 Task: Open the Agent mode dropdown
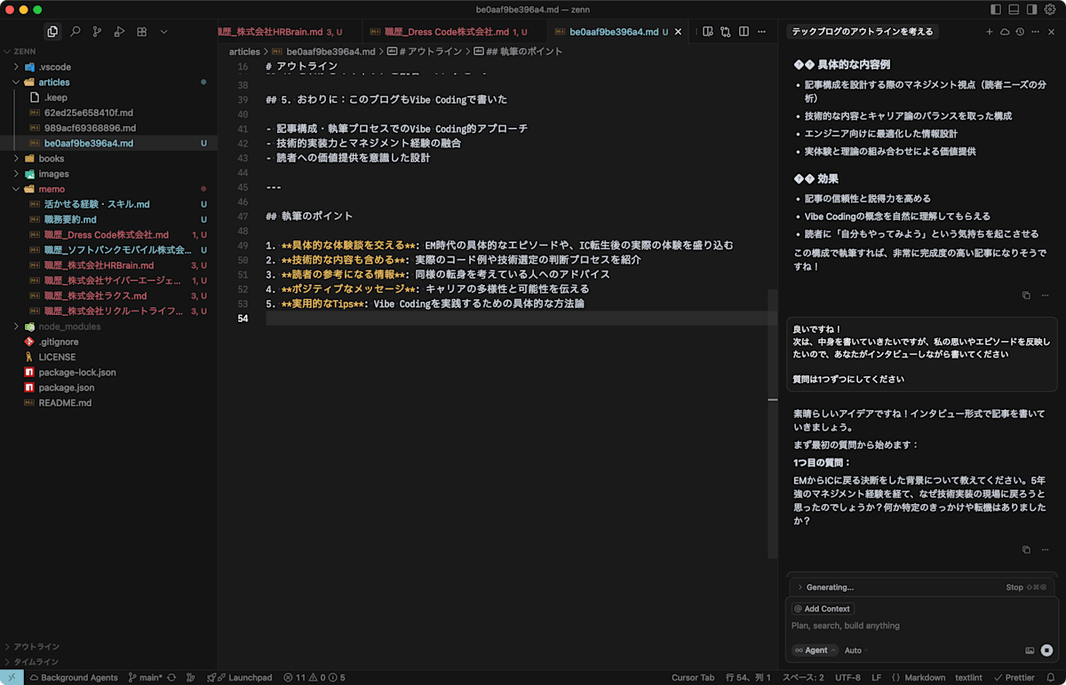815,650
